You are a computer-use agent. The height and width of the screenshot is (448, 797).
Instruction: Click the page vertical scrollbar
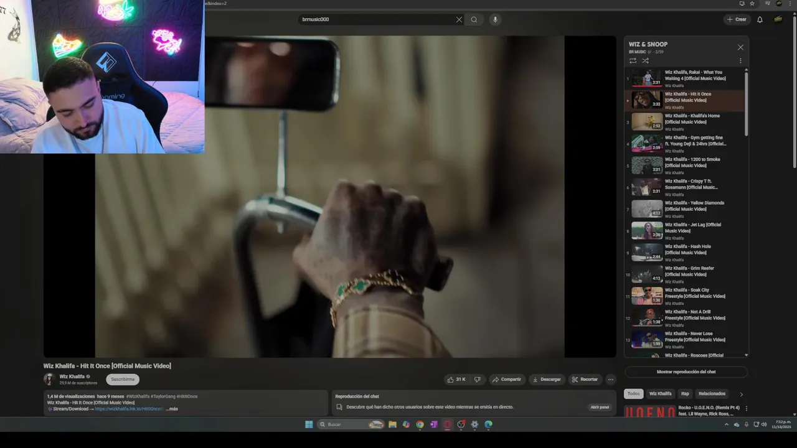tap(795, 93)
